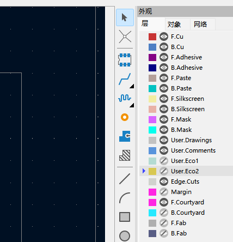Expand the route track tool corner arrow

pyautogui.click(x=132, y=86)
